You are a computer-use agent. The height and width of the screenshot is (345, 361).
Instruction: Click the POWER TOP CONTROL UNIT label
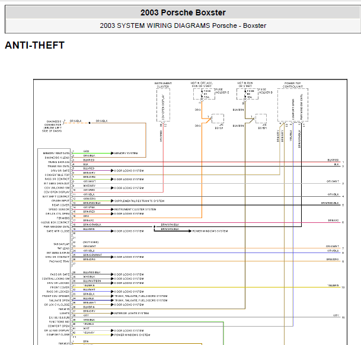tap(293, 85)
